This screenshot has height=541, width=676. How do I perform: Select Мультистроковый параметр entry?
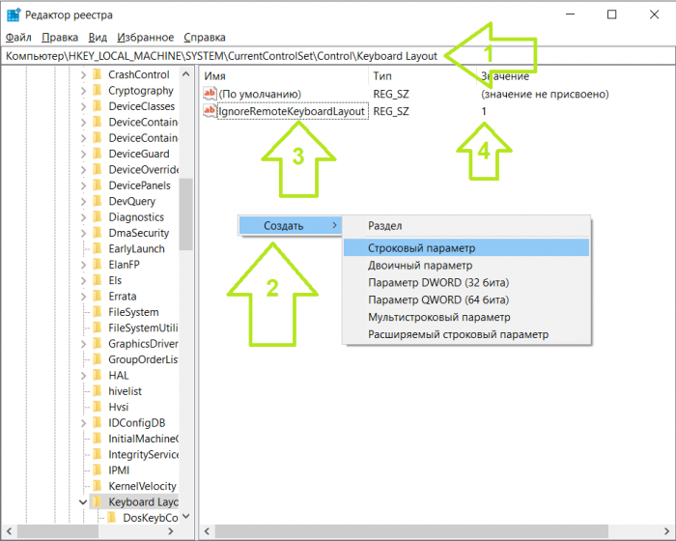[x=466, y=317]
